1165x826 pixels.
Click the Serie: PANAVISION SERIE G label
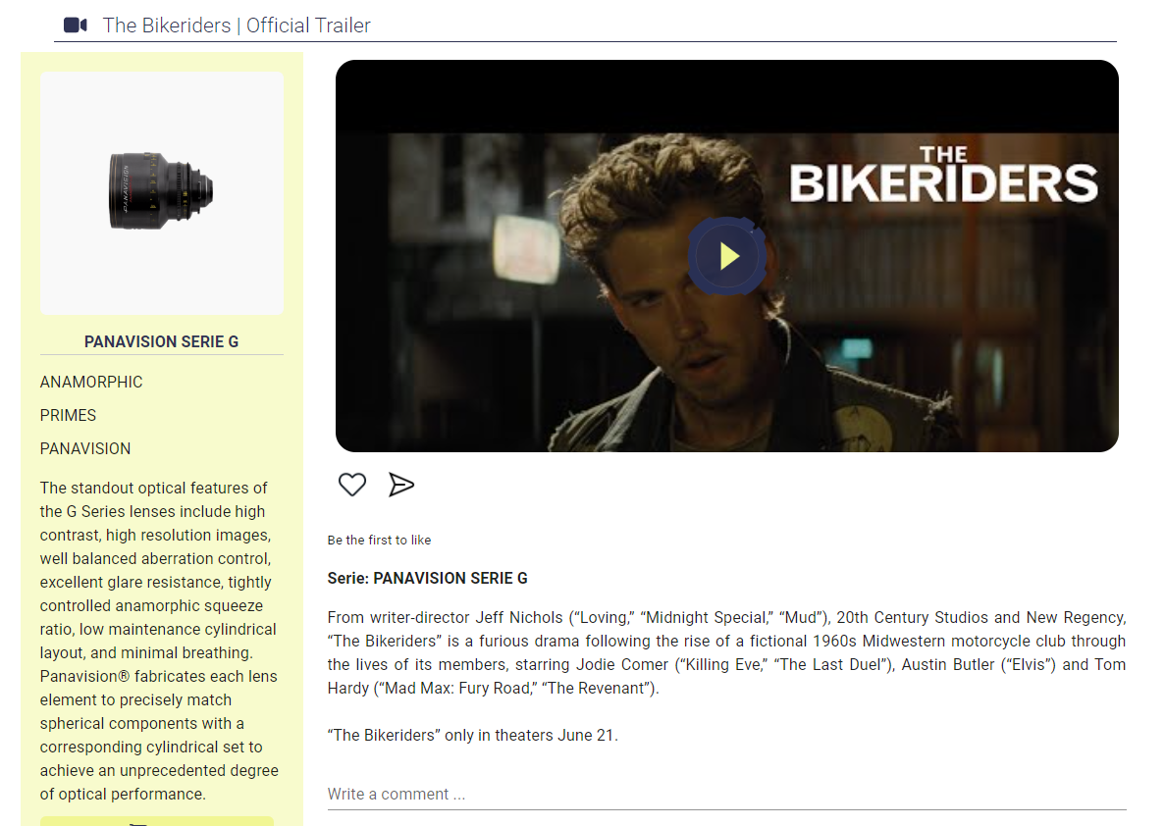coord(427,578)
